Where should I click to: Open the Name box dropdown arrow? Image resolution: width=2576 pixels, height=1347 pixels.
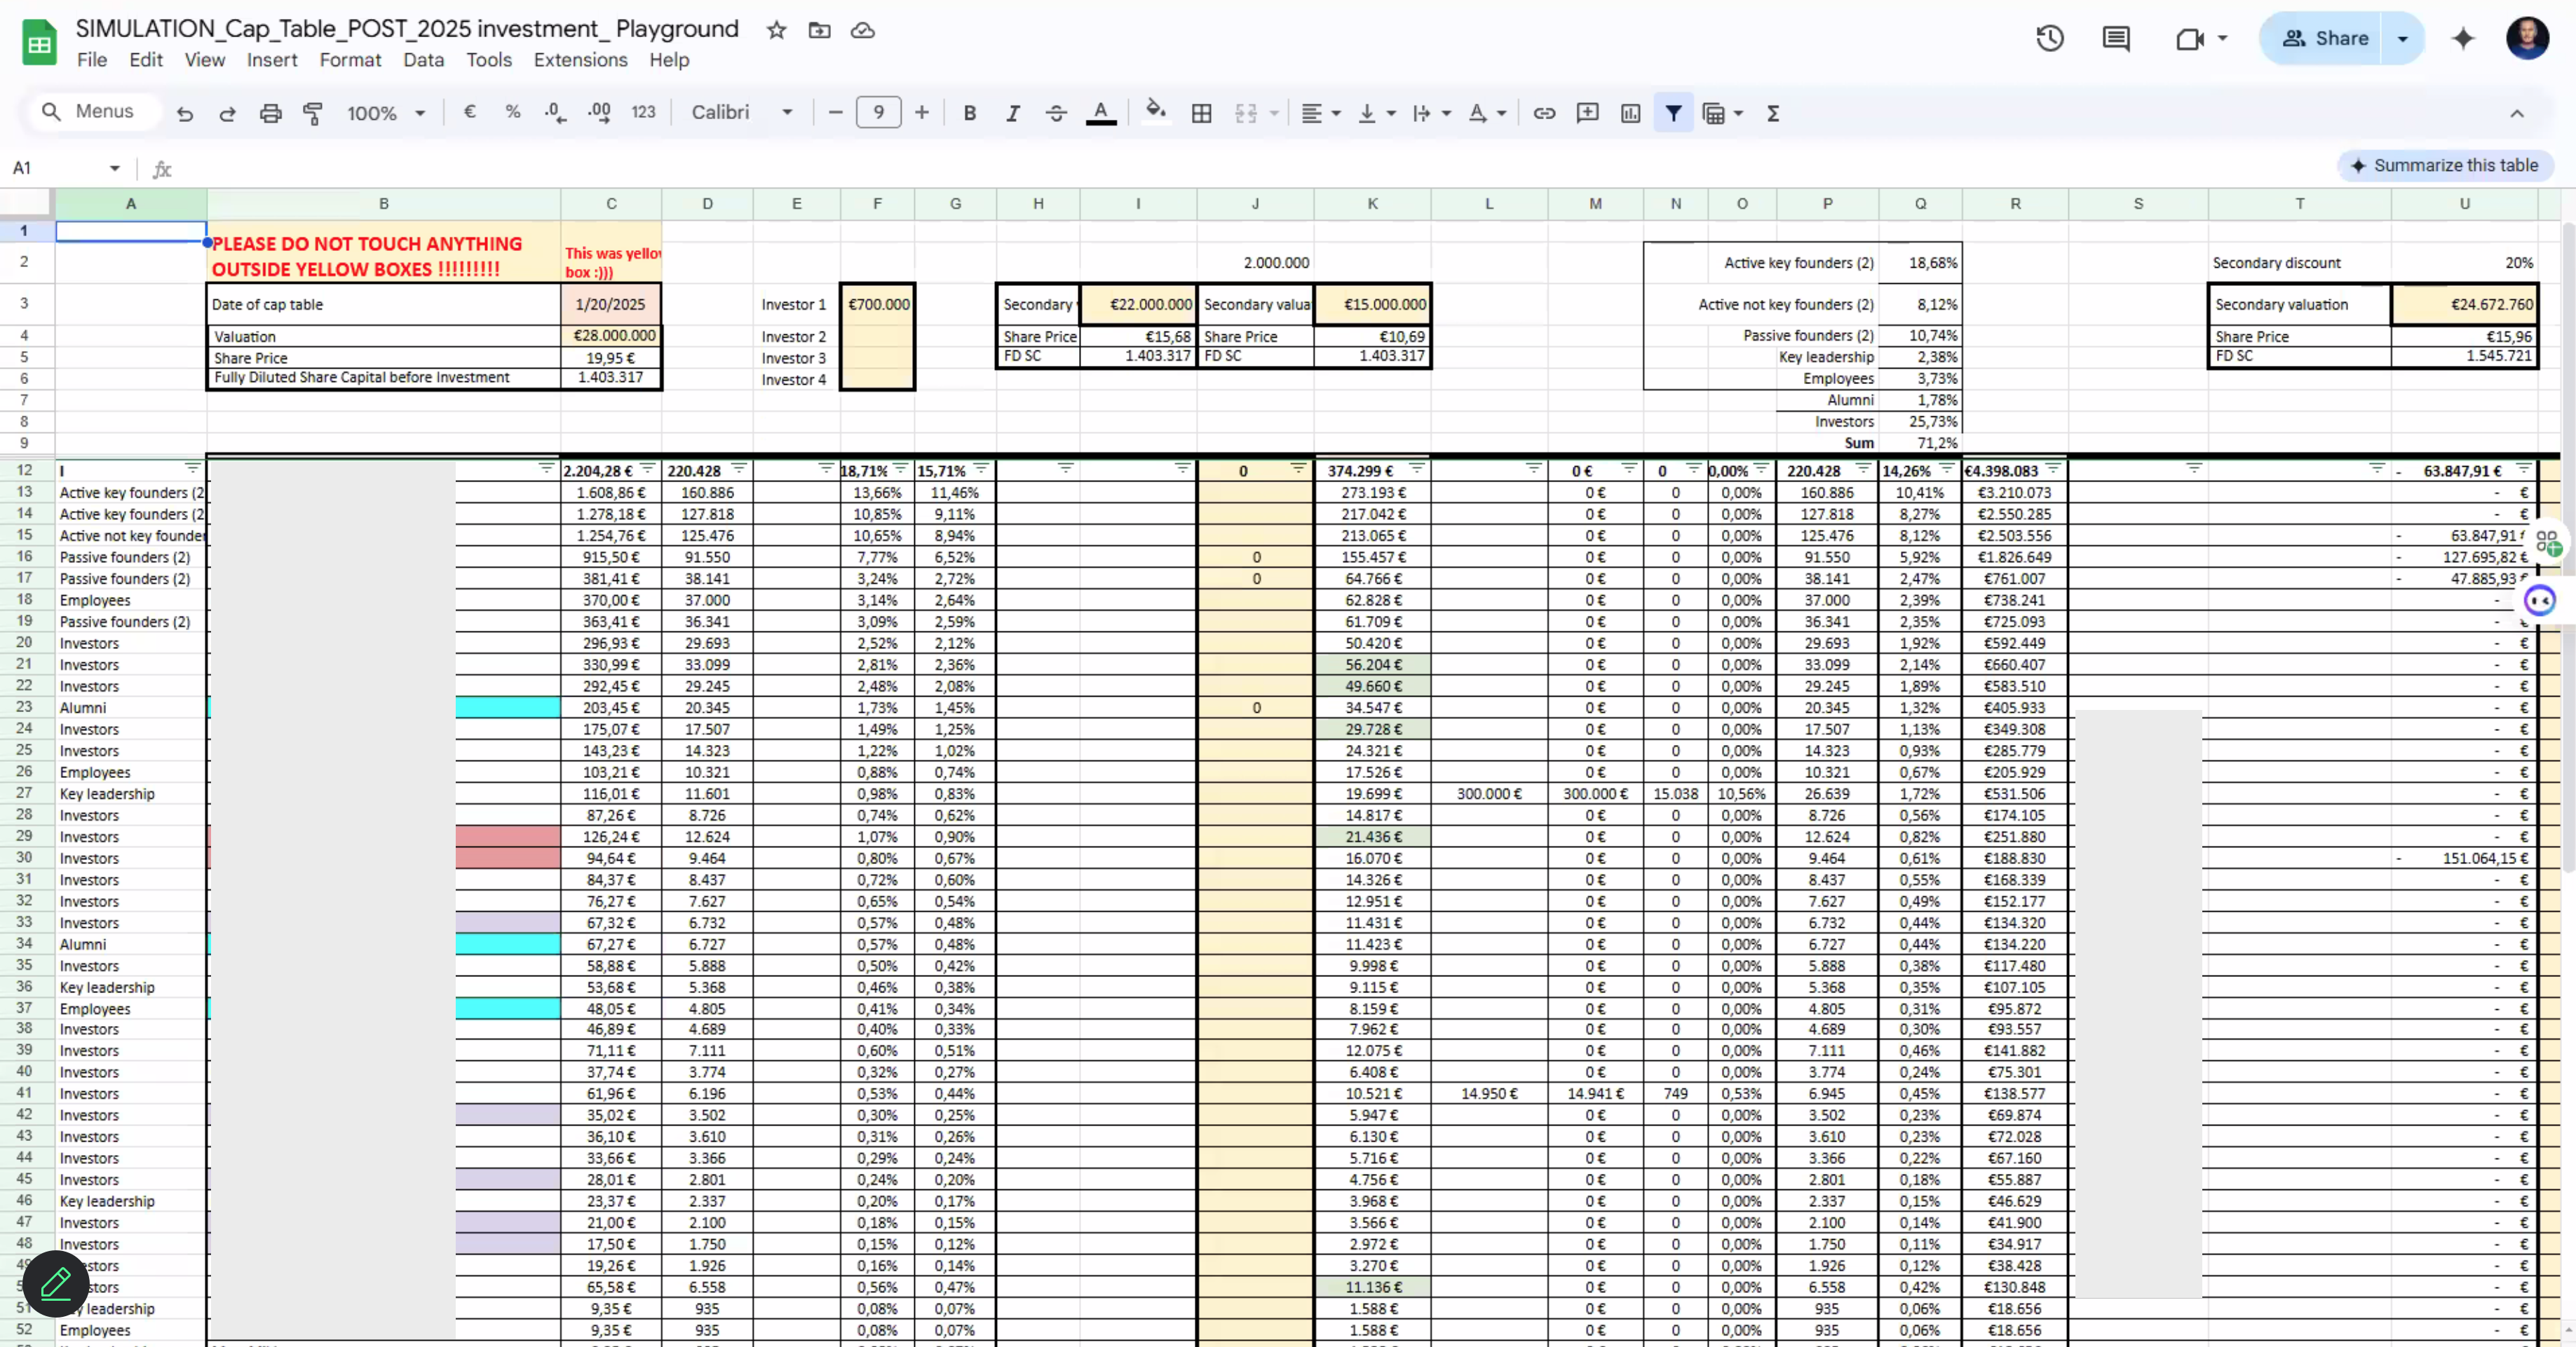point(115,168)
